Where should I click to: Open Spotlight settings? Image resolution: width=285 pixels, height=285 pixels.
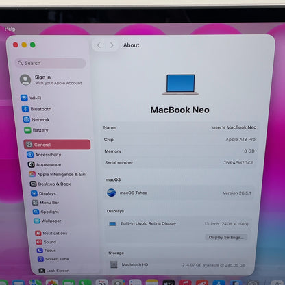tap(46, 212)
